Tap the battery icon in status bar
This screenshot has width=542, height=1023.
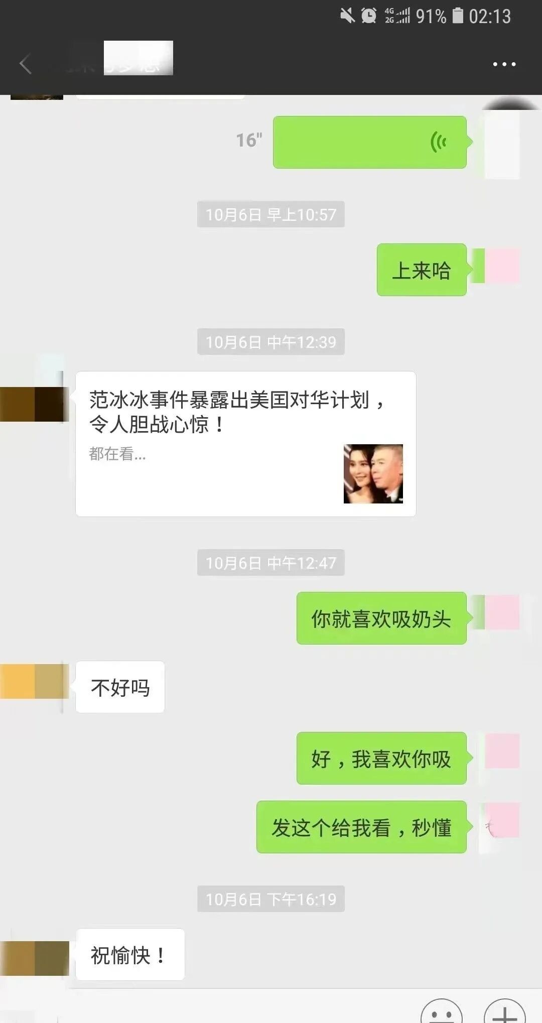tap(458, 16)
